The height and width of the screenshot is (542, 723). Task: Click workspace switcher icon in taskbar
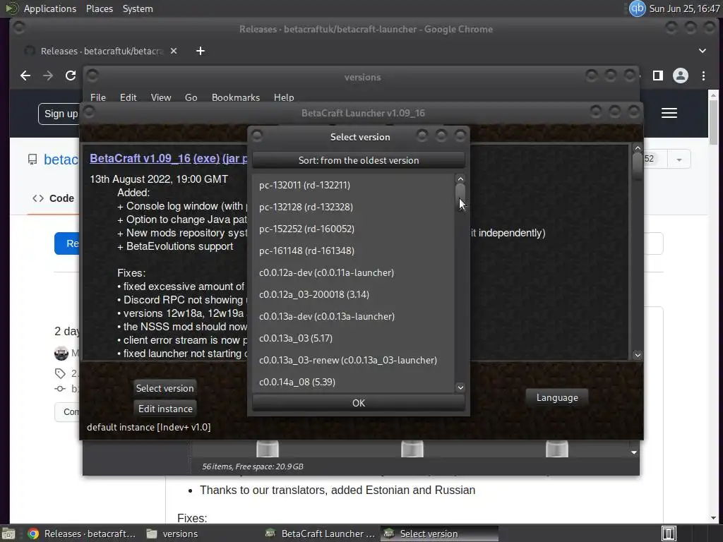tap(669, 534)
